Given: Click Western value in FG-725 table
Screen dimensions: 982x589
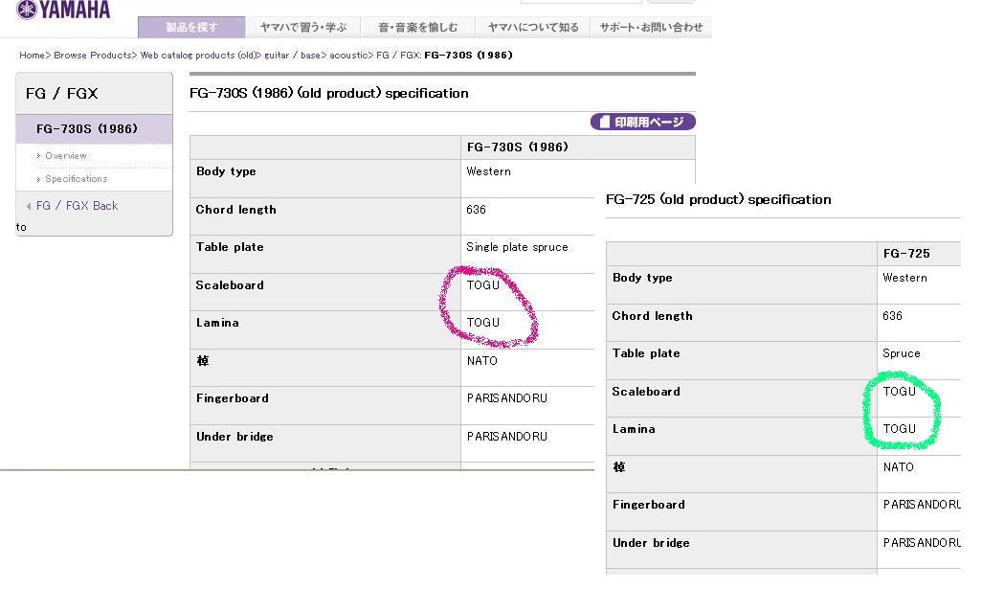Looking at the screenshot, I should click(905, 278).
